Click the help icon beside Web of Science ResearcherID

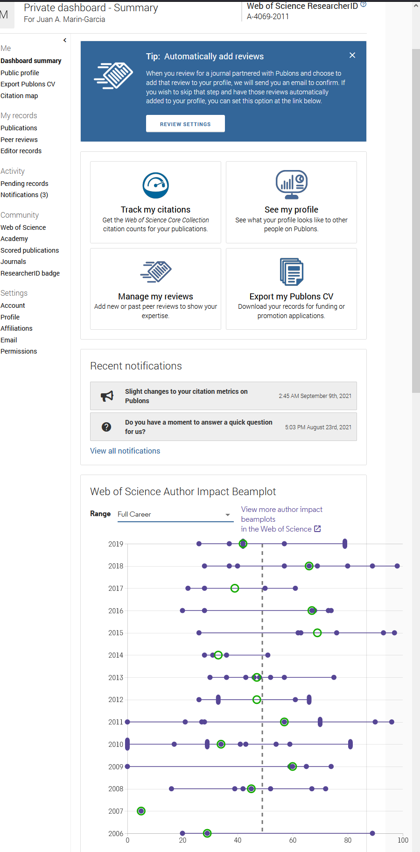point(364,5)
